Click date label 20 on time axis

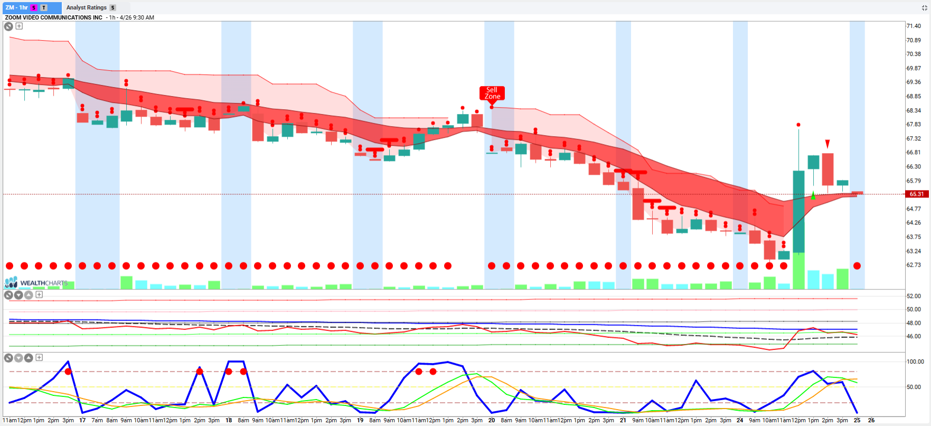point(492,421)
